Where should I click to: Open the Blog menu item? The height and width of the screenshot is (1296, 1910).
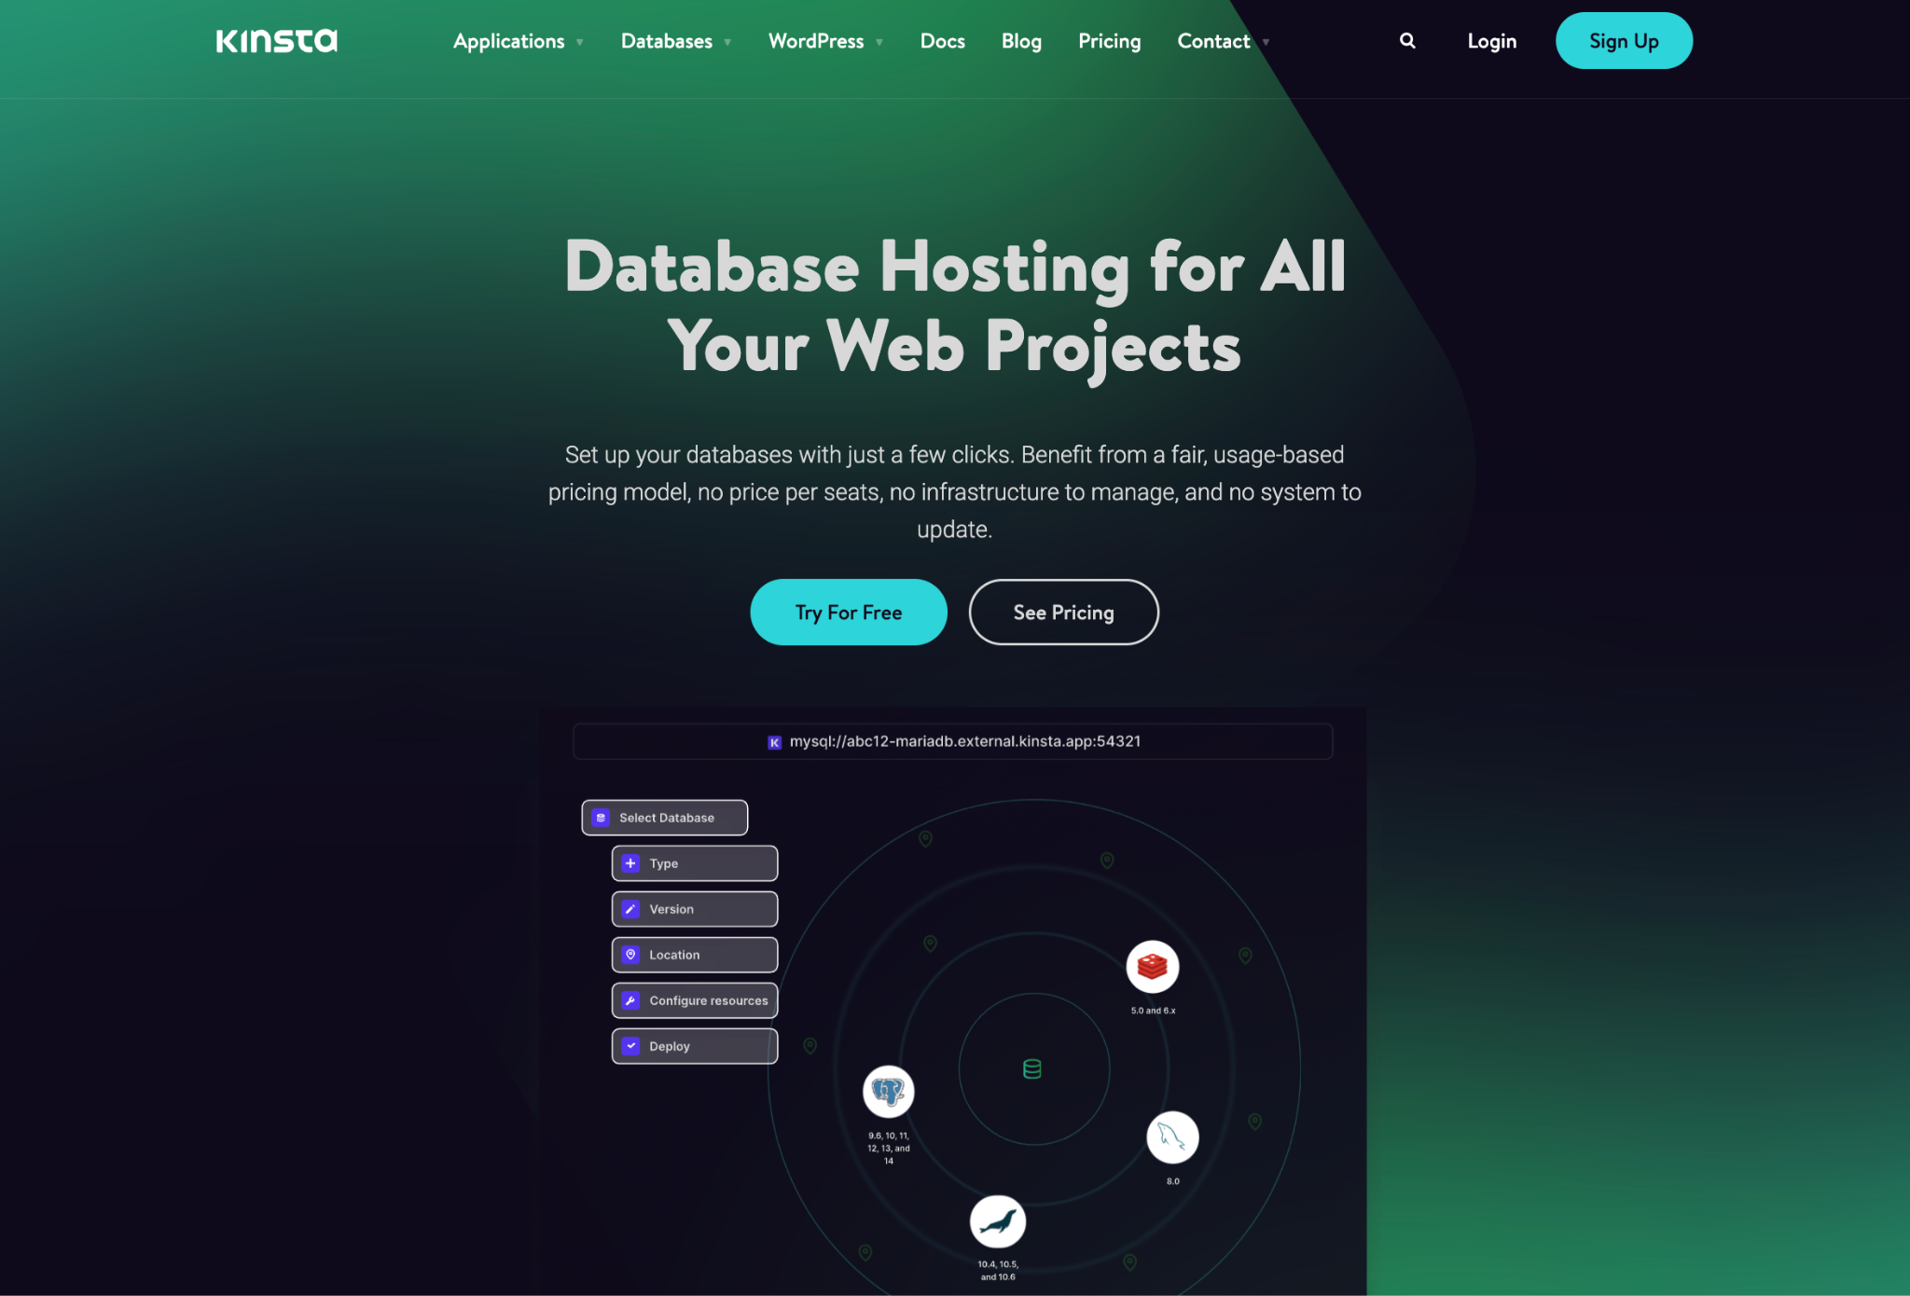(x=1021, y=40)
